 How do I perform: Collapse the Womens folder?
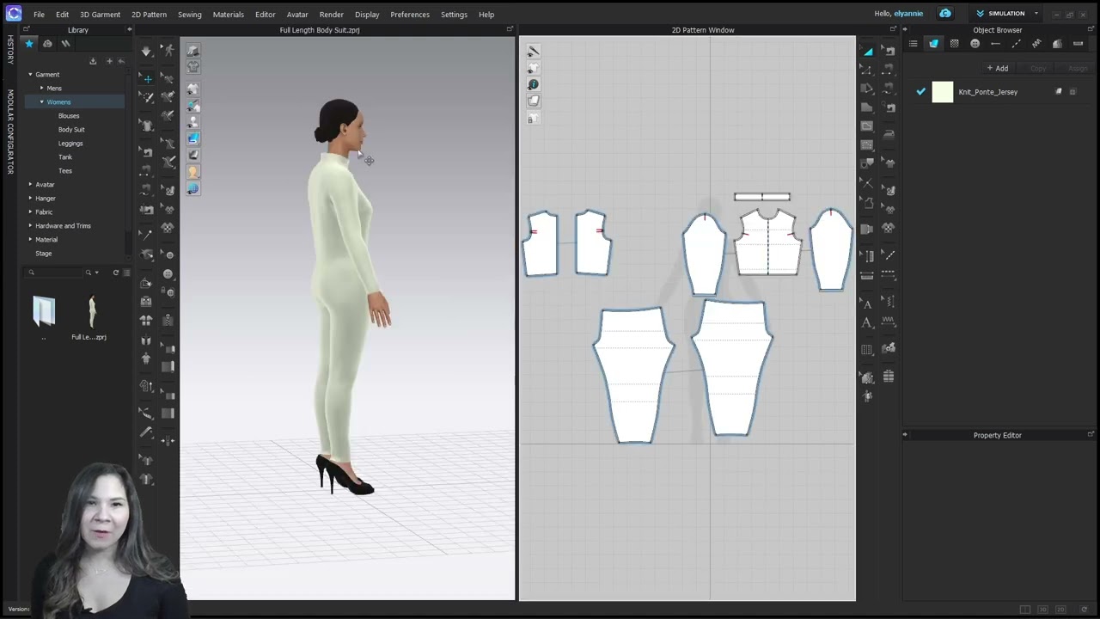click(x=41, y=102)
